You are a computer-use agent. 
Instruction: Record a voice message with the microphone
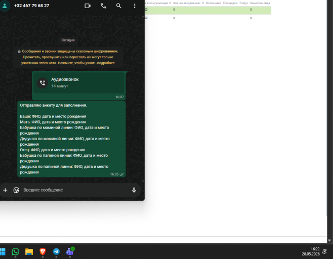pos(134,190)
